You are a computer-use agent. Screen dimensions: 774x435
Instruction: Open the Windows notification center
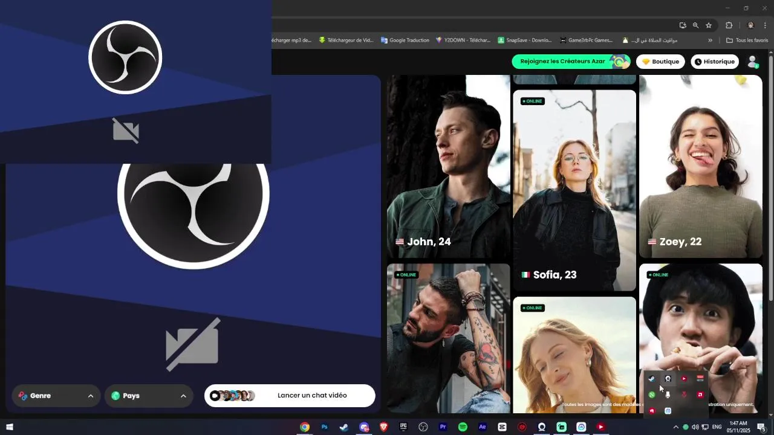(x=762, y=427)
